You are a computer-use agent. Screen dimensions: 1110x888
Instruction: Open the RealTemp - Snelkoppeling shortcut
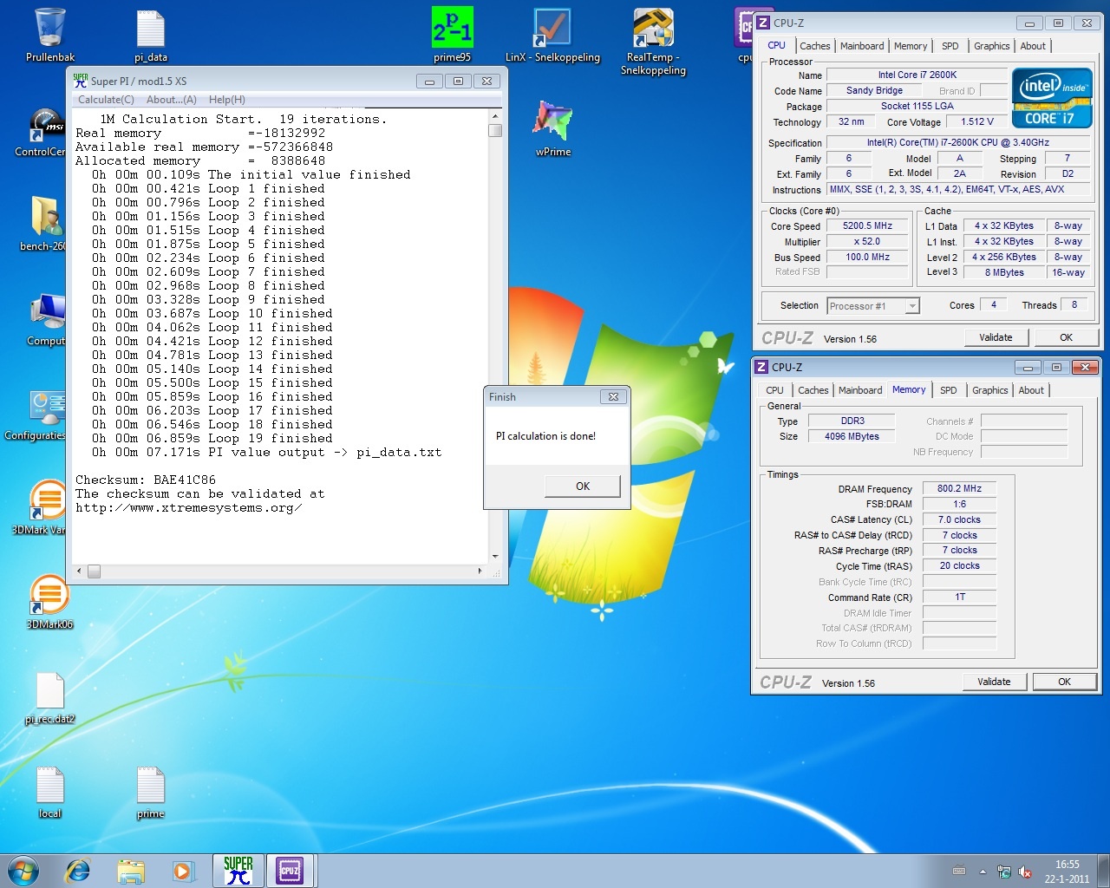point(653,40)
